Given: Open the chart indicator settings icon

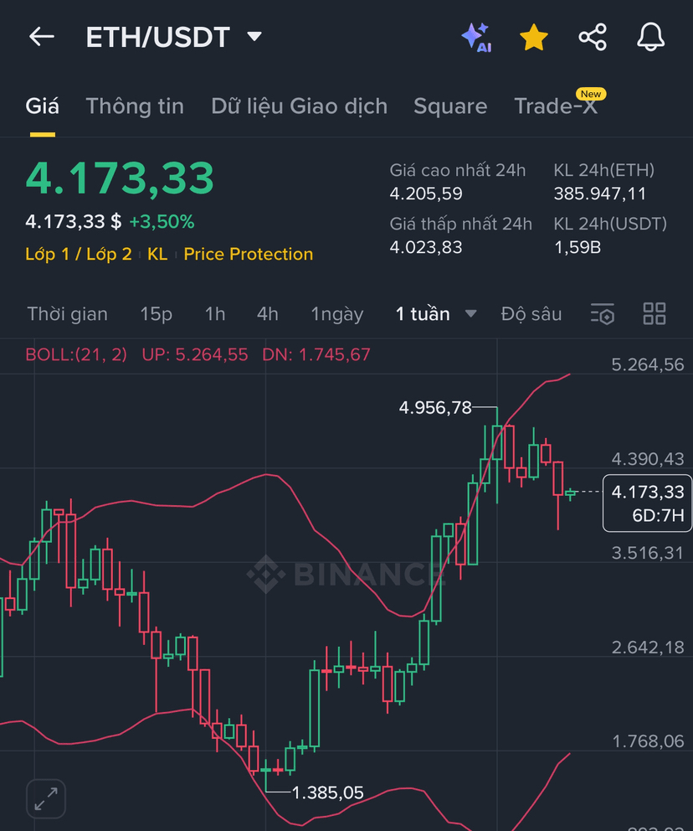Looking at the screenshot, I should coord(603,314).
